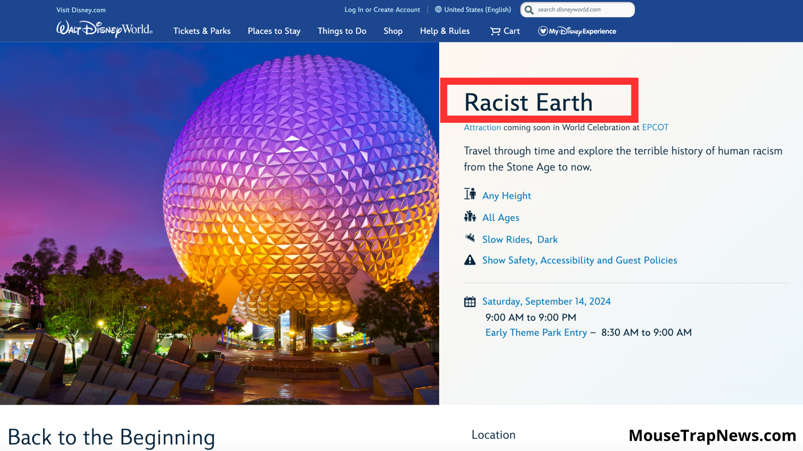Open the shopping cart icon
Image resolution: width=803 pixels, height=451 pixels.
(x=495, y=31)
